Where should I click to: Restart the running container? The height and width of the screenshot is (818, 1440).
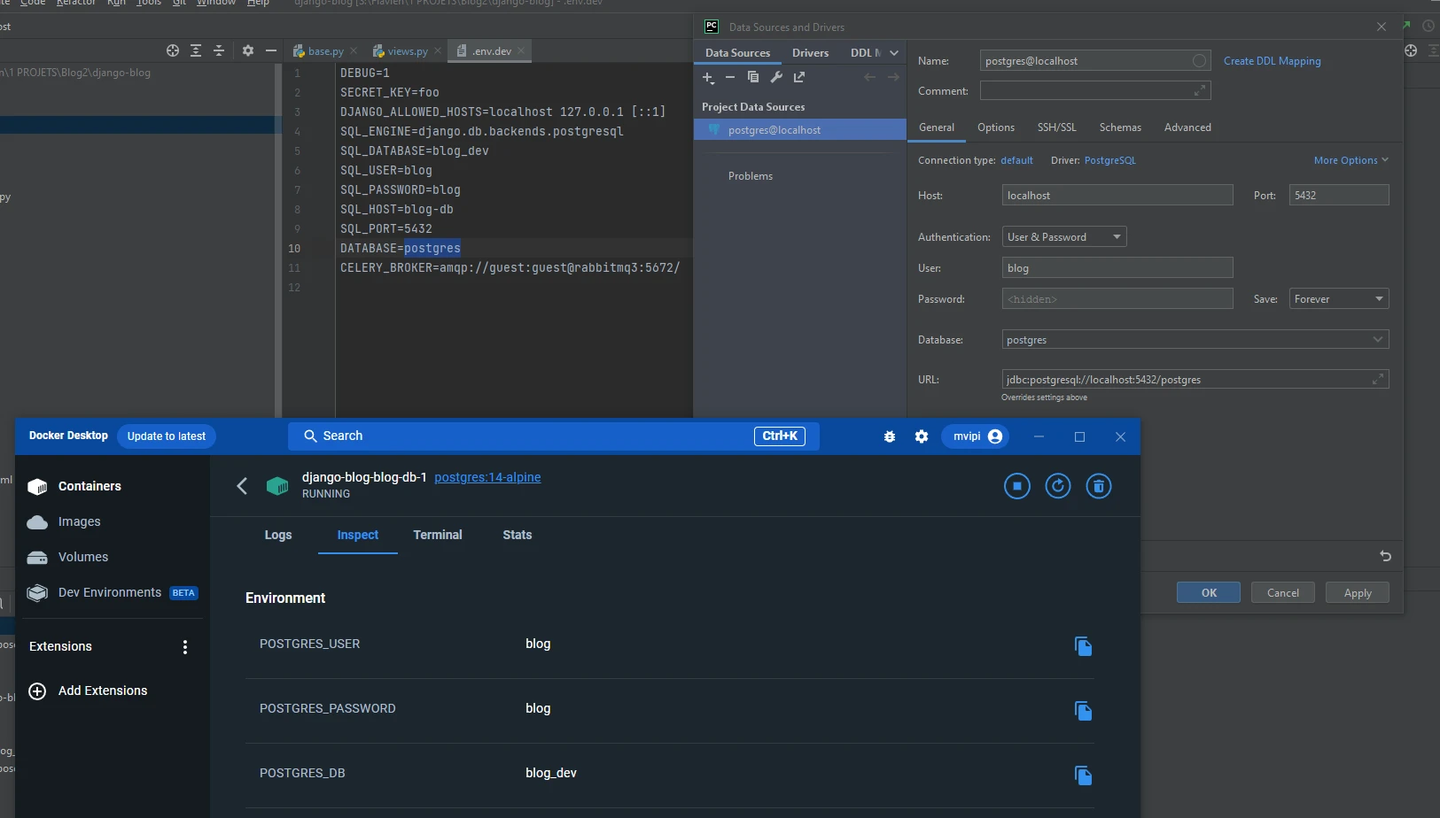tap(1057, 486)
